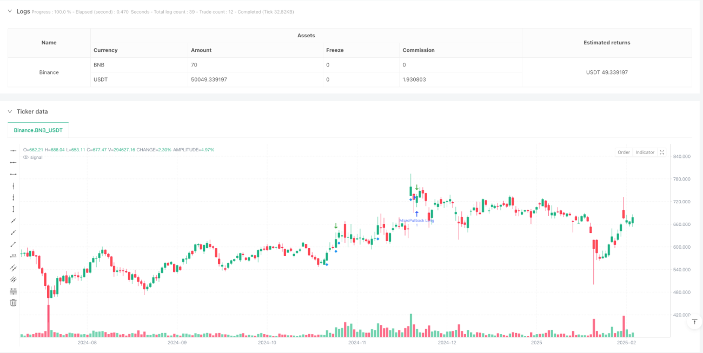Screen dimensions: 703x353
Task: Collapse the Ticker data section
Action: tap(10, 111)
